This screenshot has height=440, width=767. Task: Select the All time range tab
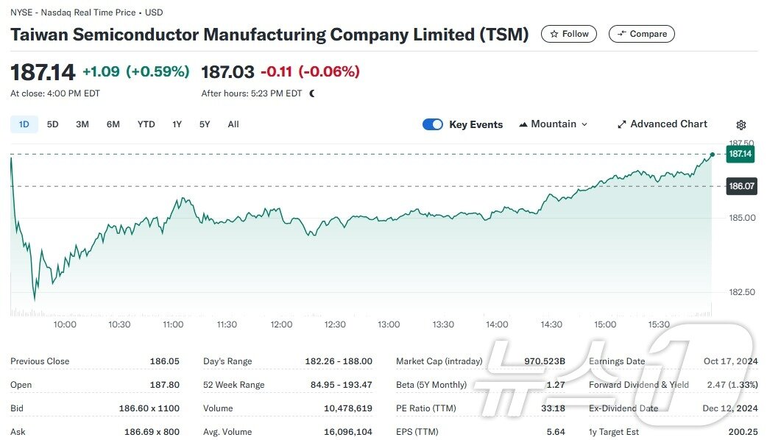click(x=233, y=124)
